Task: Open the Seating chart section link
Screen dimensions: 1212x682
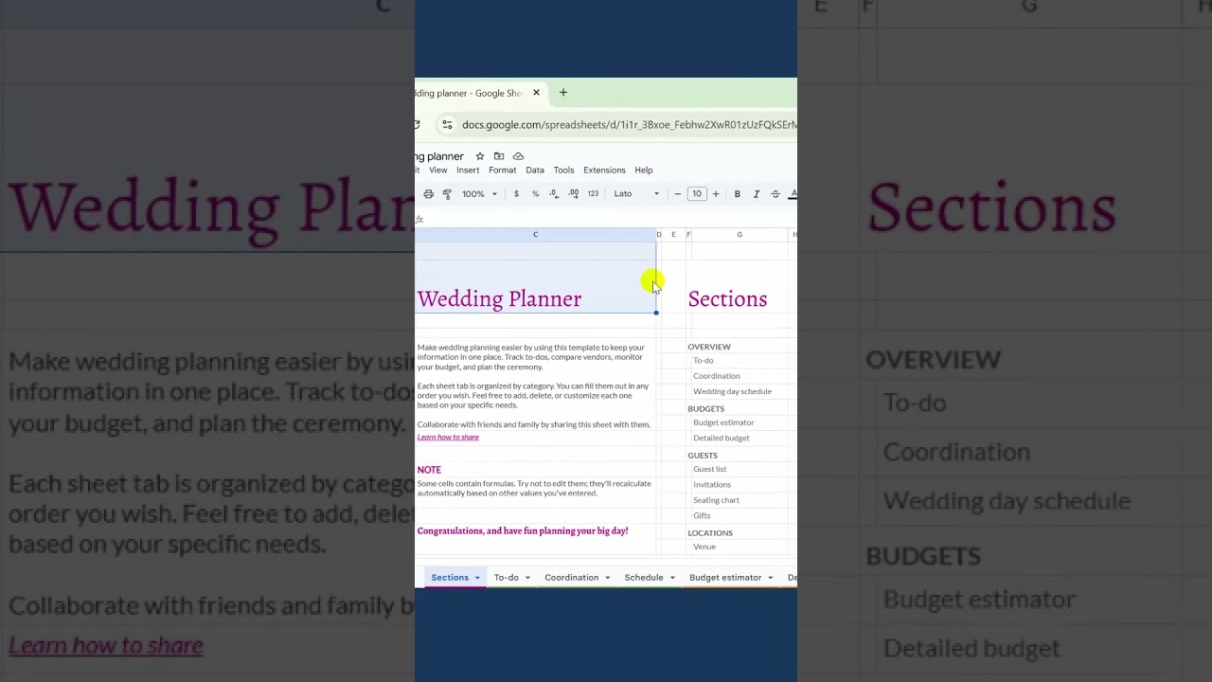Action: [716, 500]
